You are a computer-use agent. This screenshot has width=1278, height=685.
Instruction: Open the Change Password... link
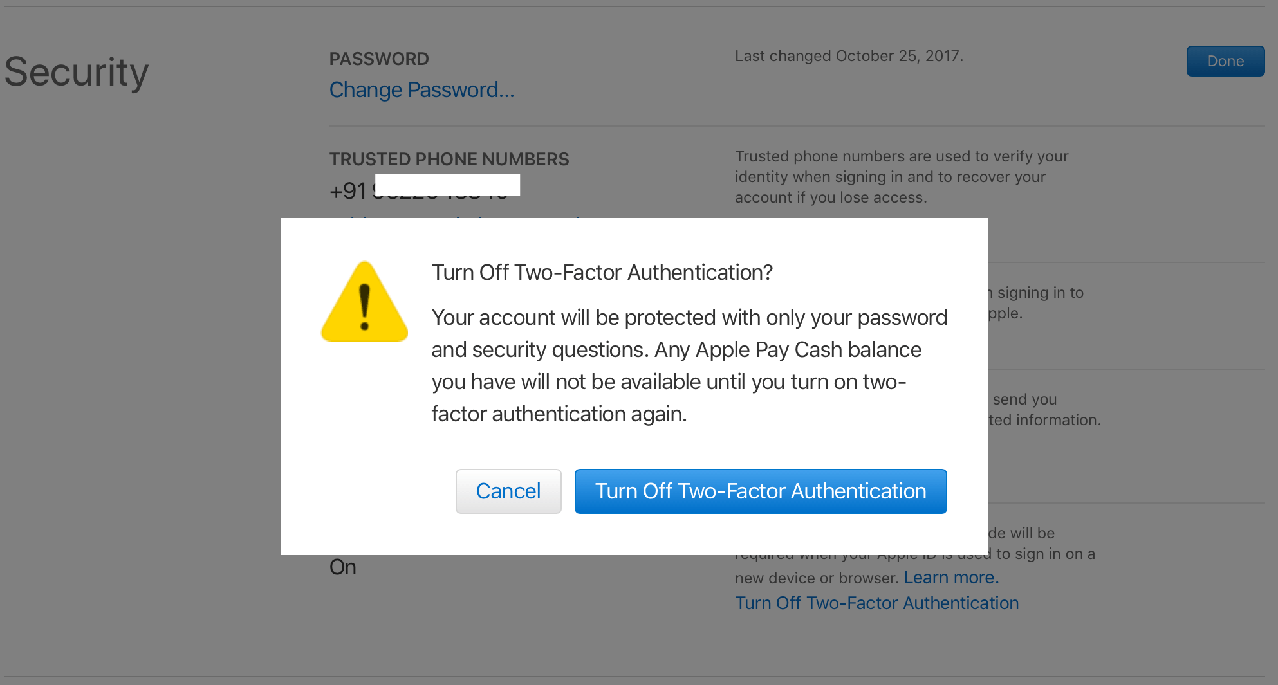(421, 90)
